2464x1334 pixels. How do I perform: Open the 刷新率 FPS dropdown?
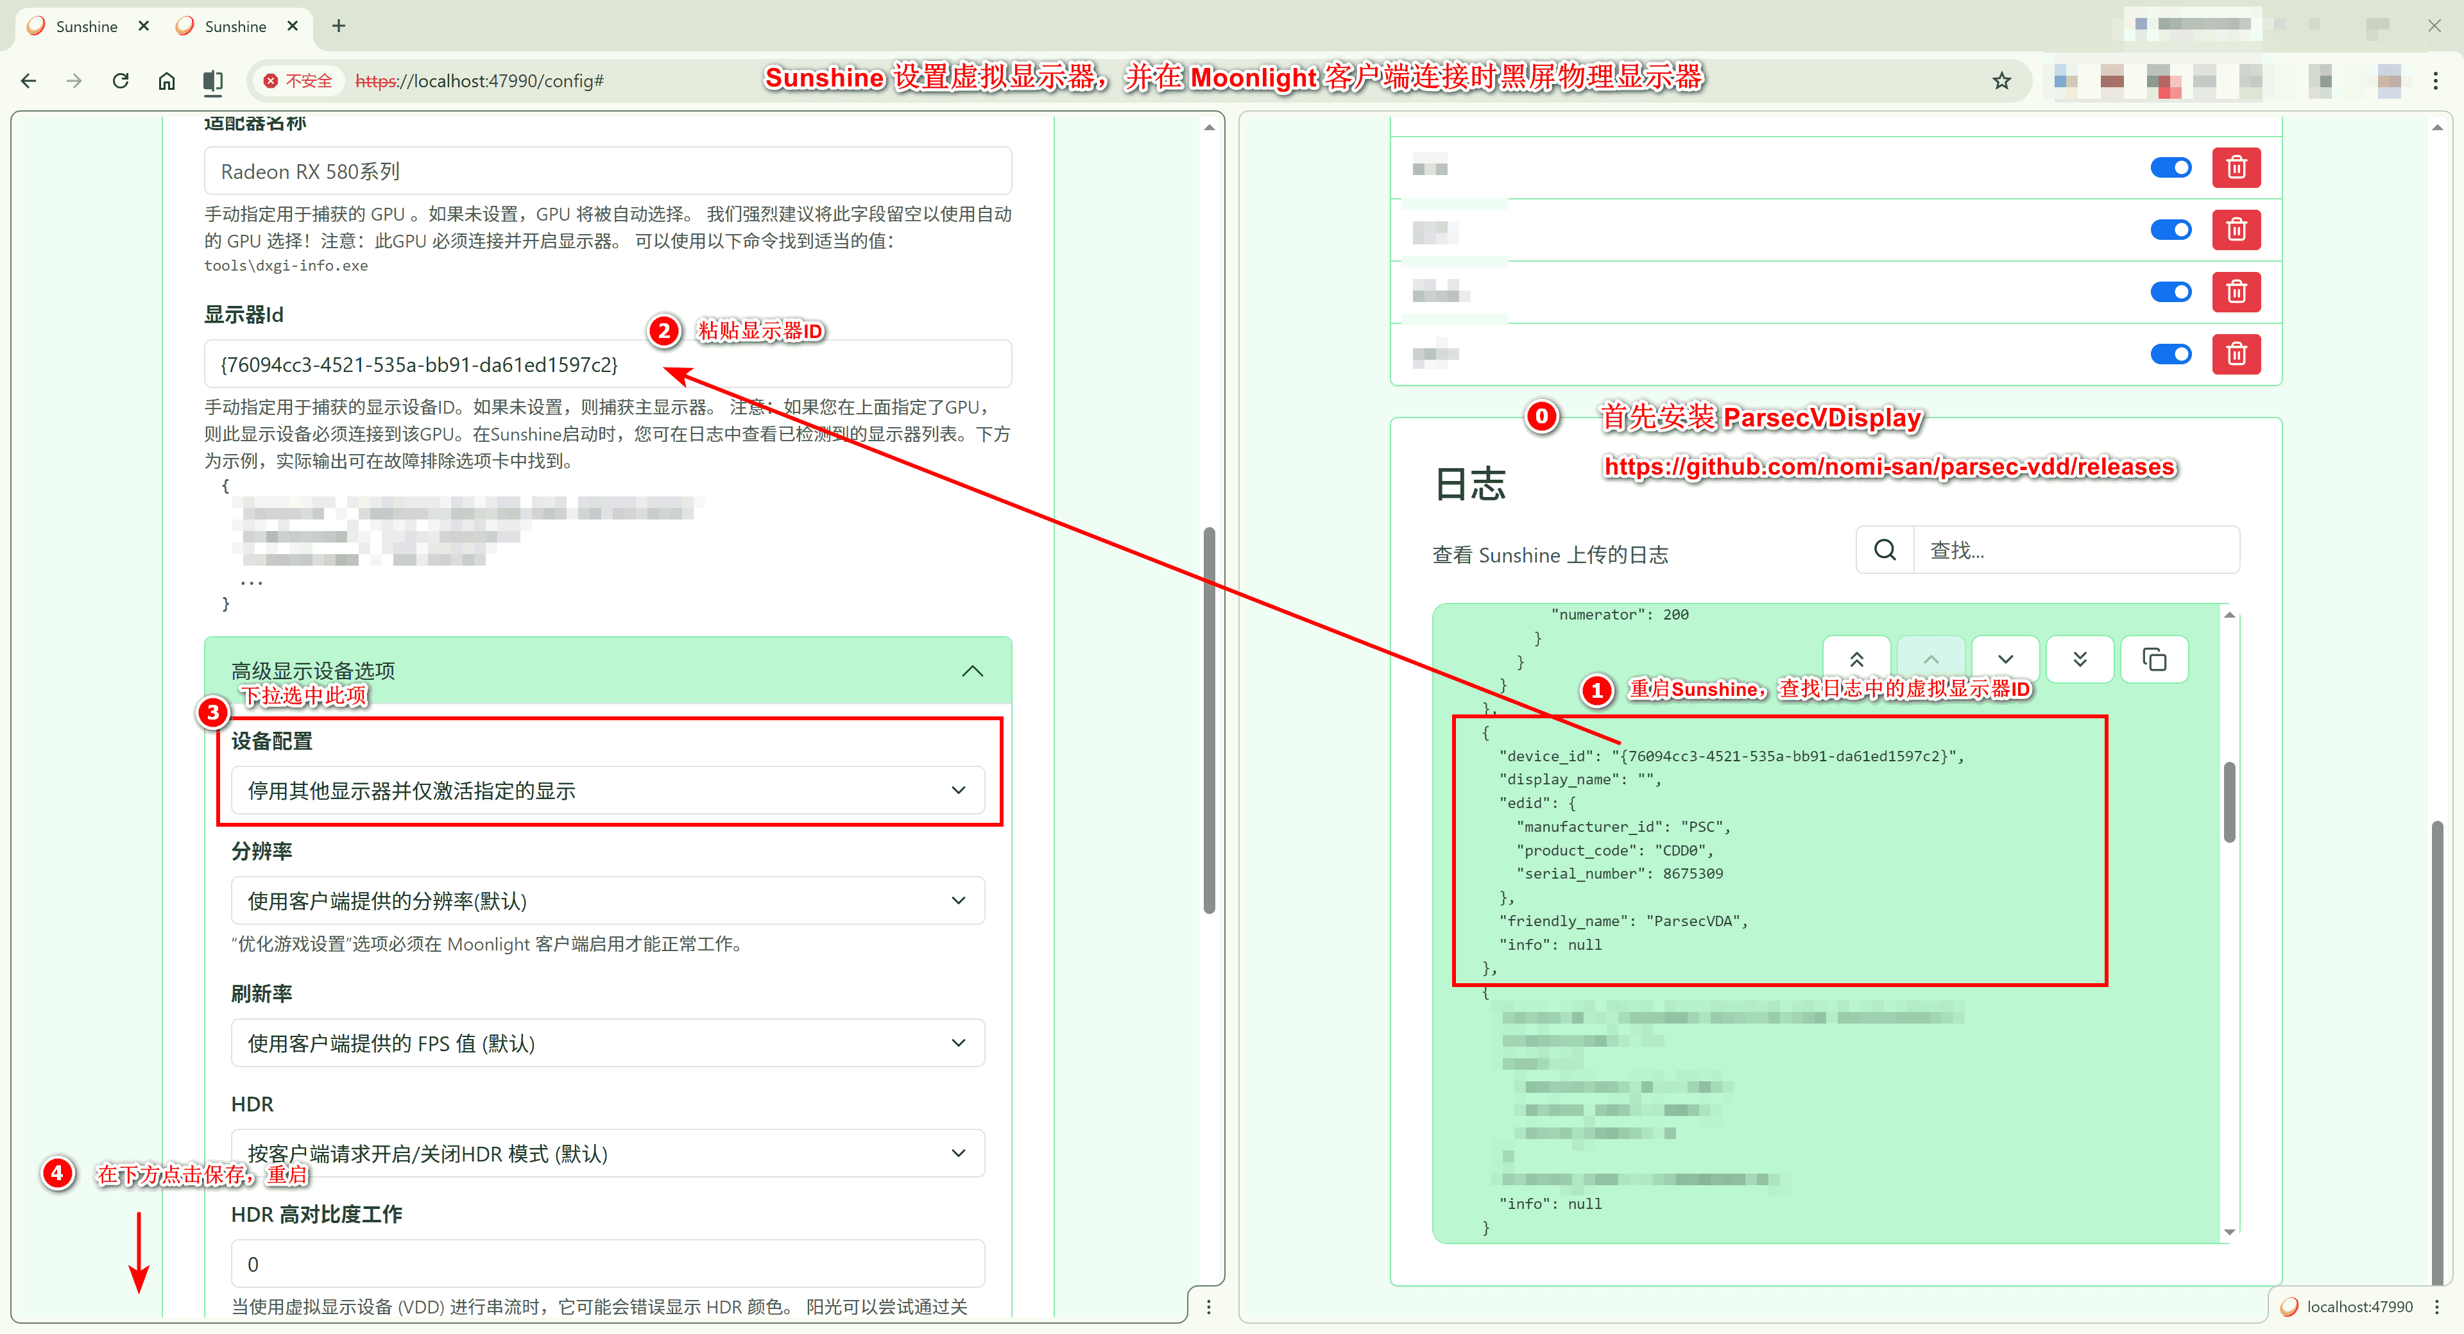608,1042
